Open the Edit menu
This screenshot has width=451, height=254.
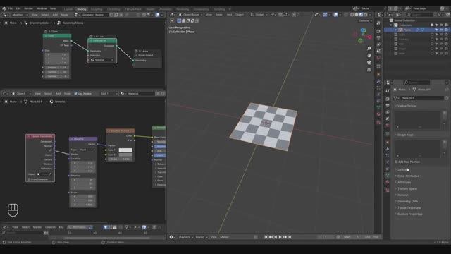tap(18, 8)
